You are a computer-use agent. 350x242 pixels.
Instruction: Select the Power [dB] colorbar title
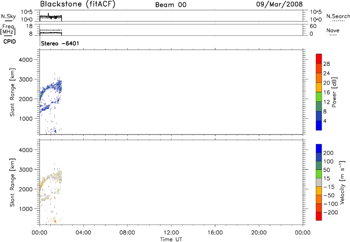334,92
